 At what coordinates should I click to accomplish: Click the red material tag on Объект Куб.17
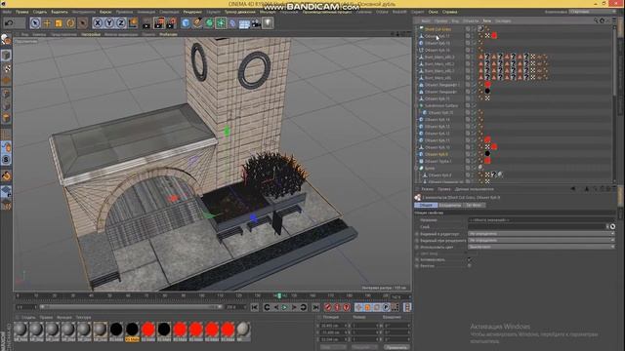[x=494, y=36]
